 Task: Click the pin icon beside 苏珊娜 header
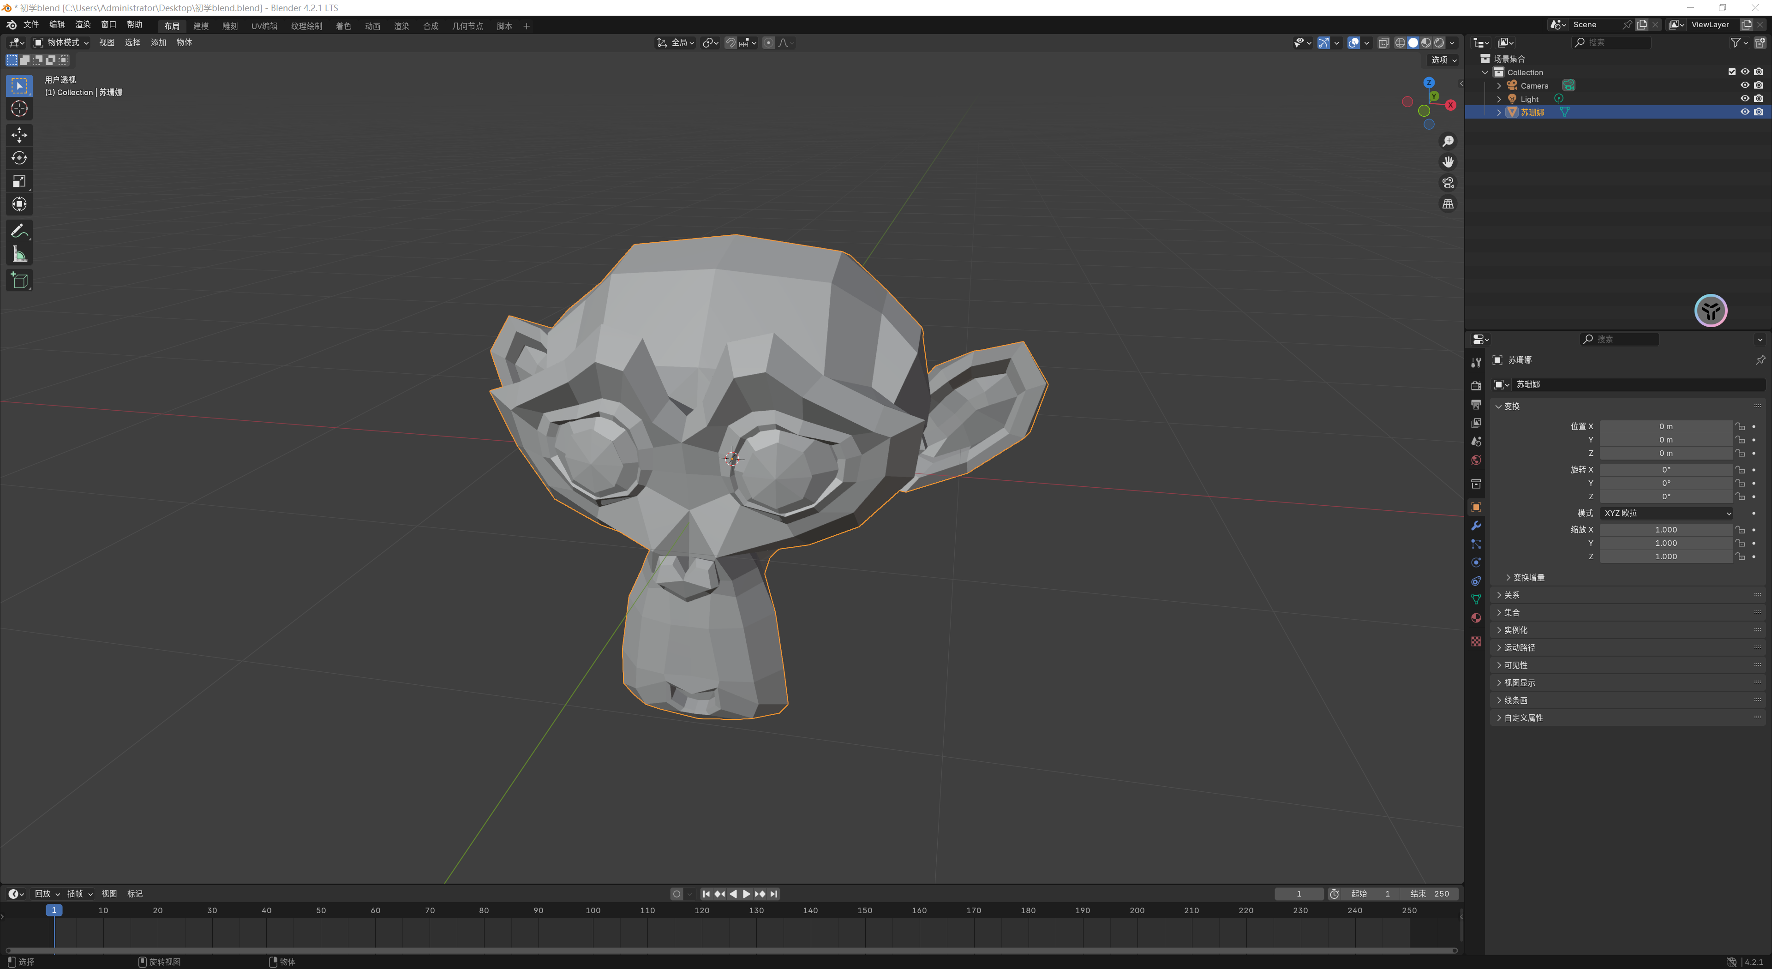[1760, 359]
